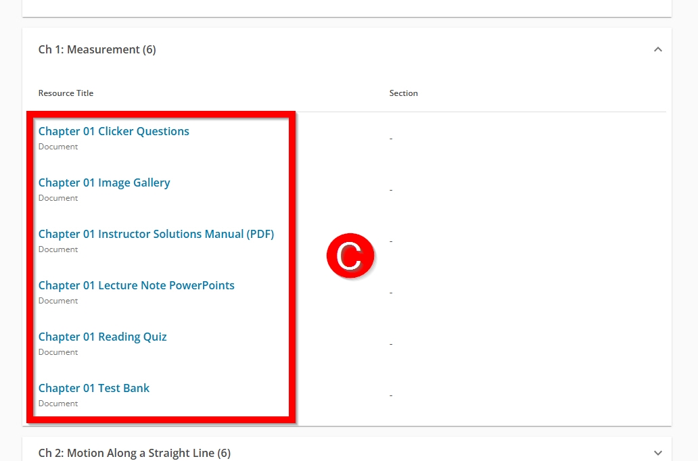Open Chapter 01 Reading Quiz link
The height and width of the screenshot is (461, 698).
(102, 337)
